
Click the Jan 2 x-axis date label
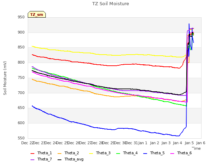(x=154, y=143)
